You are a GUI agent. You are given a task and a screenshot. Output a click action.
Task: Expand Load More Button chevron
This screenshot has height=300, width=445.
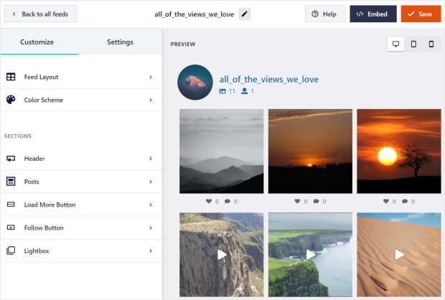(x=151, y=205)
